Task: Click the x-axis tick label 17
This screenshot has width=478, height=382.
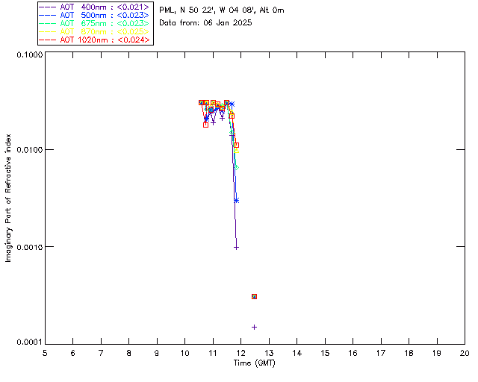Action: pos(381,353)
